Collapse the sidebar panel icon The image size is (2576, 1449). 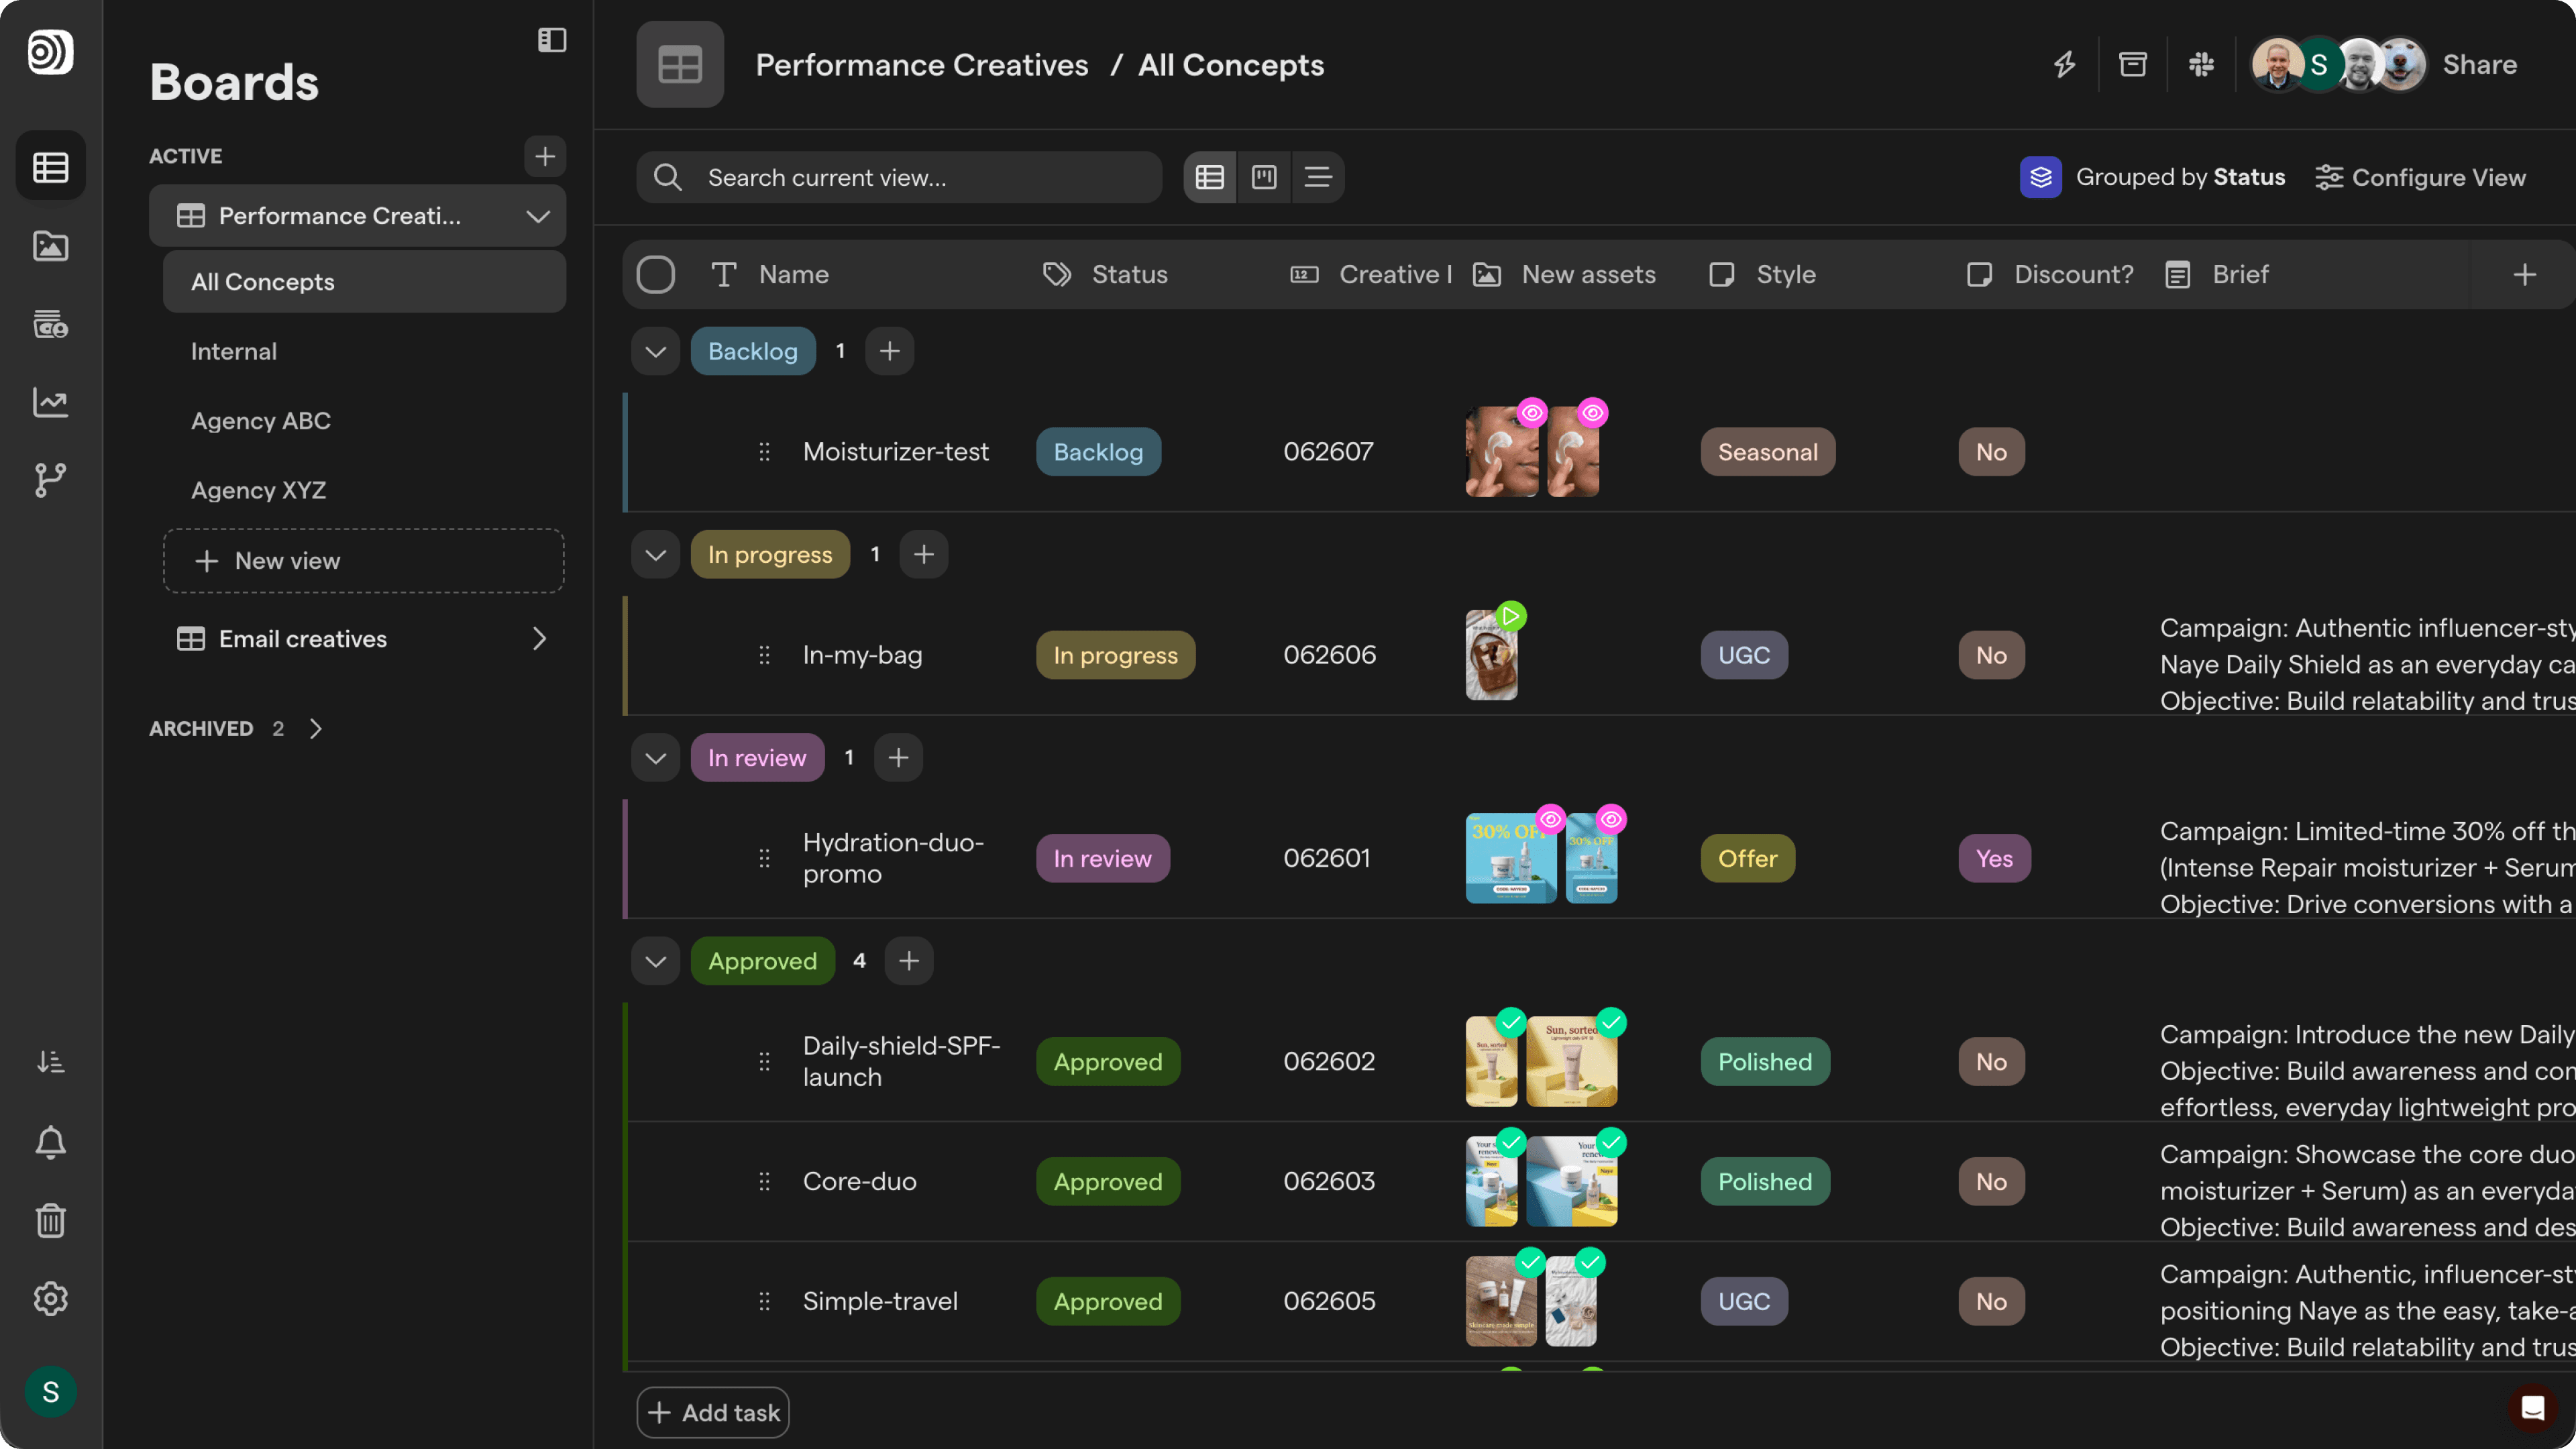coord(552,40)
